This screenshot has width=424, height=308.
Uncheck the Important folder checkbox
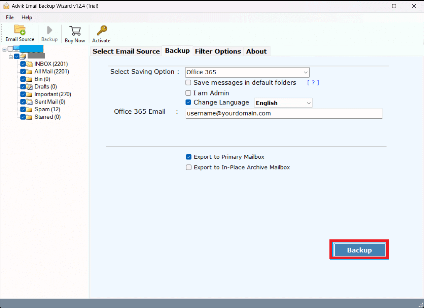23,94
